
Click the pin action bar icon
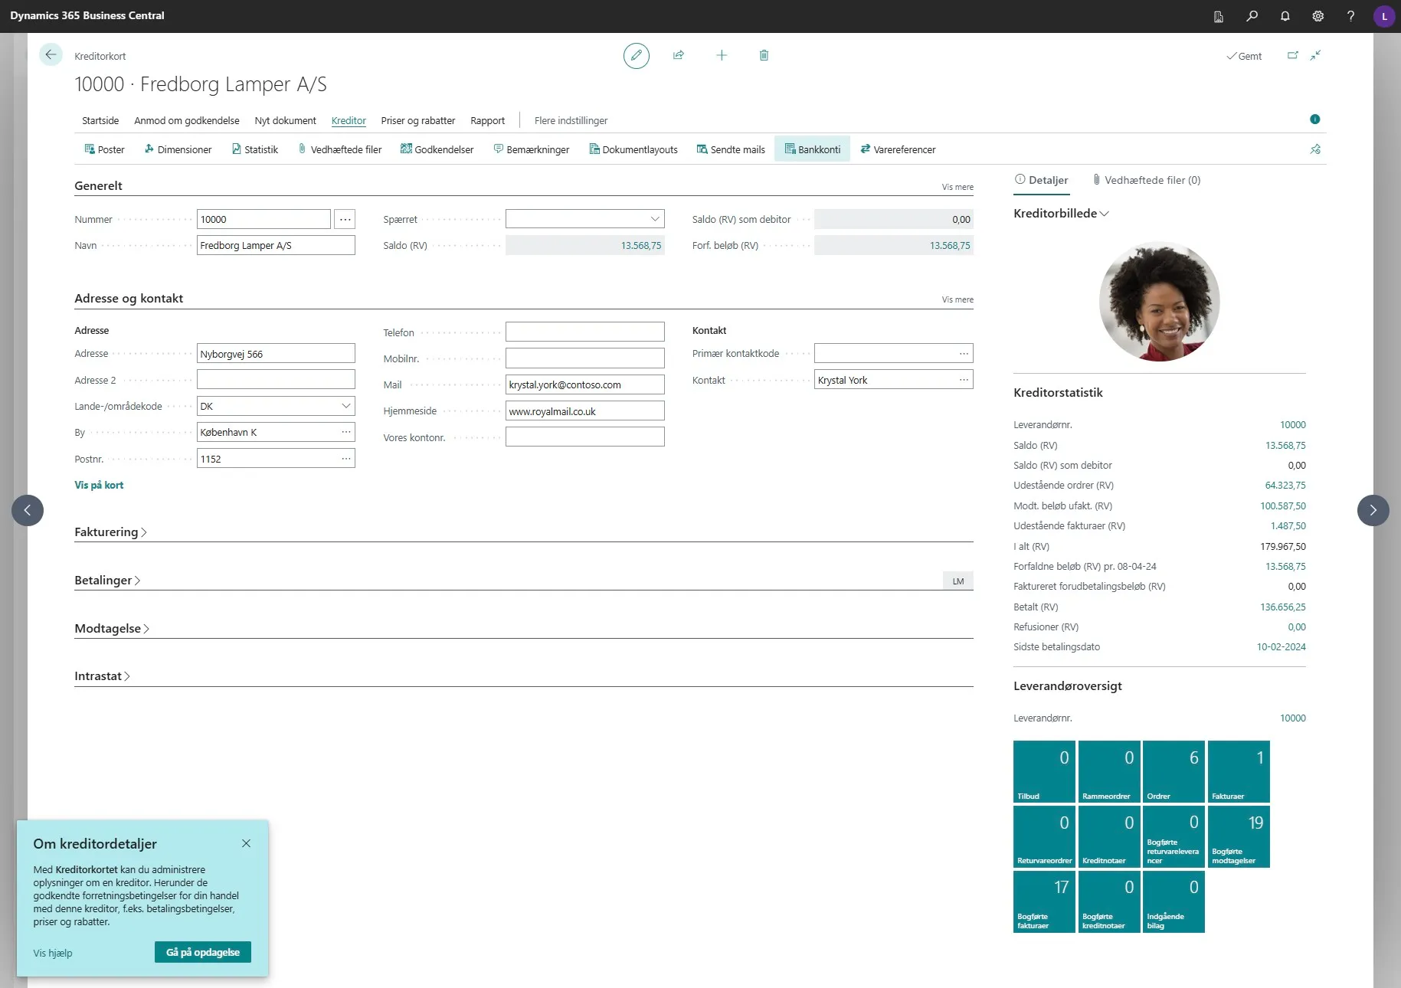pyautogui.click(x=1315, y=149)
